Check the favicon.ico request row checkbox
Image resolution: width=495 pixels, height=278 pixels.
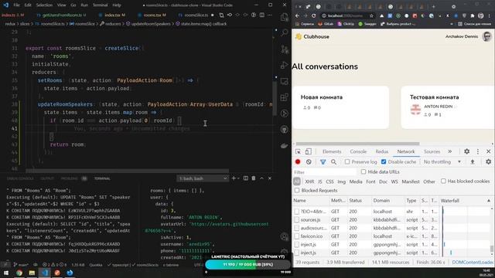[x=297, y=236]
